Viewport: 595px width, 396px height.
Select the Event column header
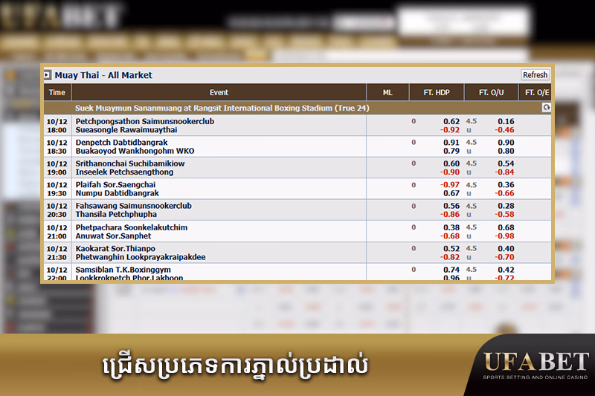click(219, 93)
